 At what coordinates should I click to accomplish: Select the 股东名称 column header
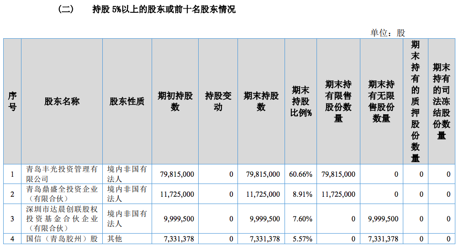(x=62, y=101)
